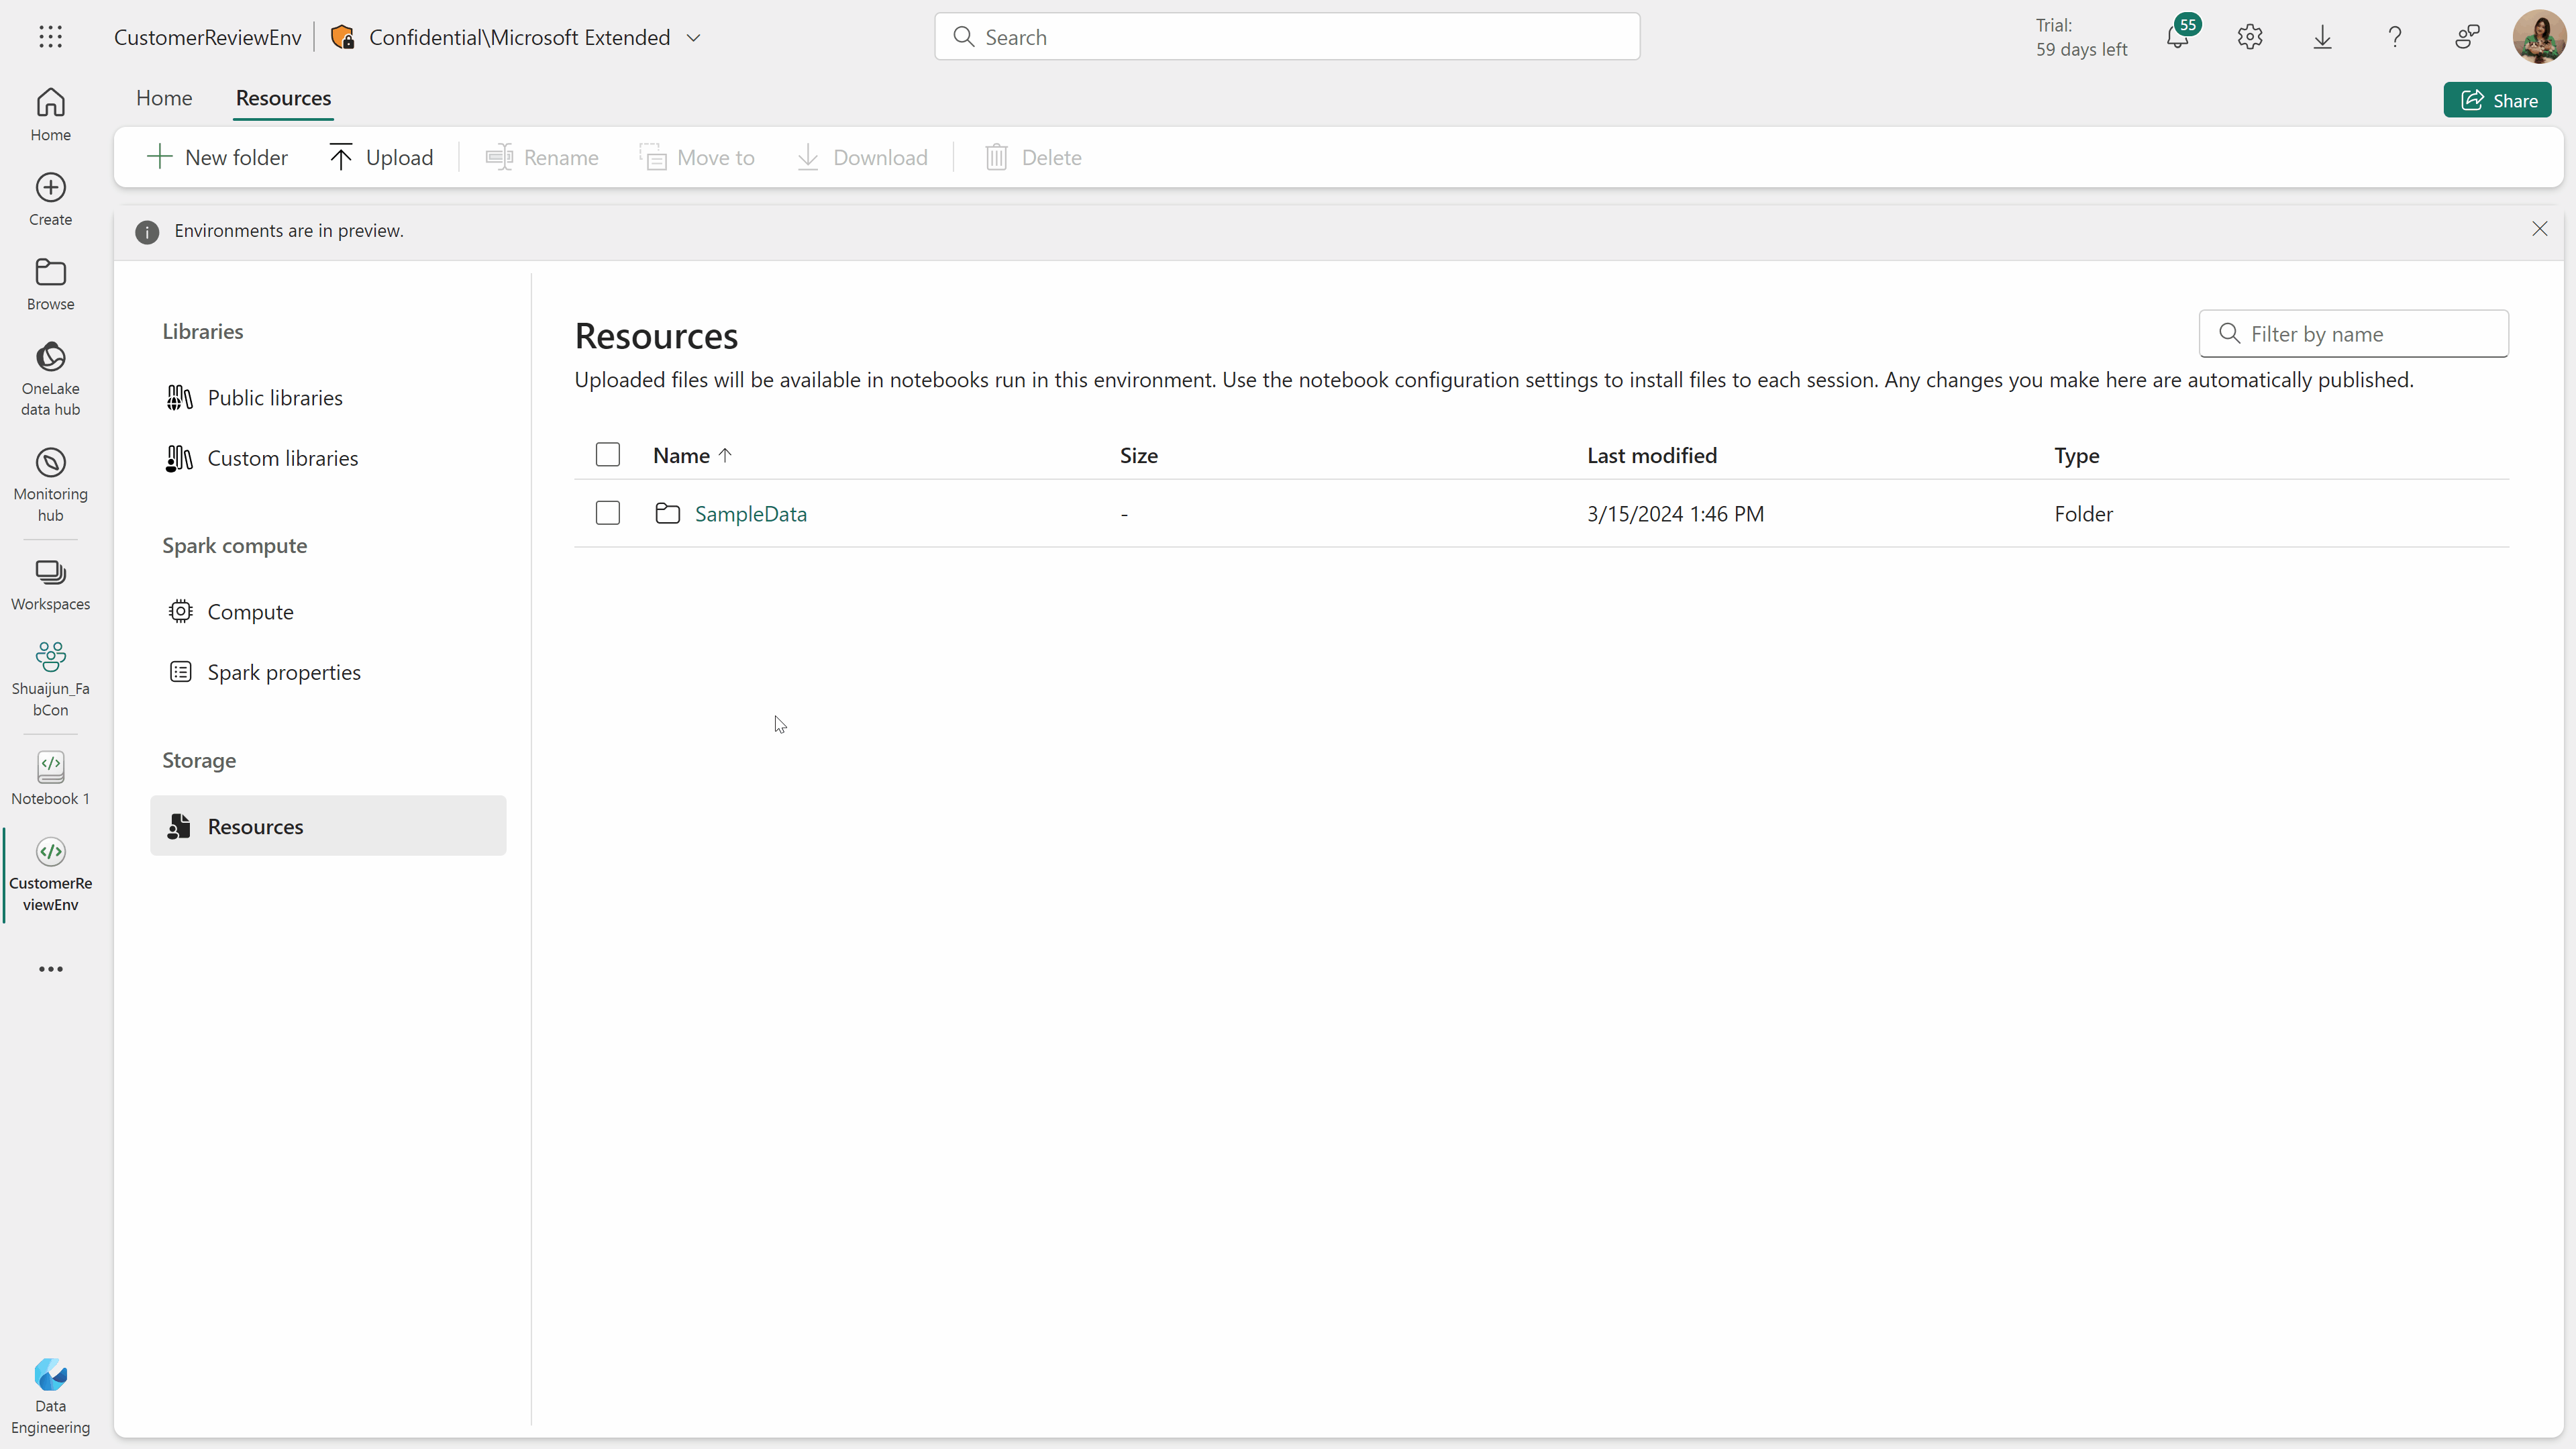Select the SampleData folder checkbox
This screenshot has width=2576, height=1449.
[609, 513]
